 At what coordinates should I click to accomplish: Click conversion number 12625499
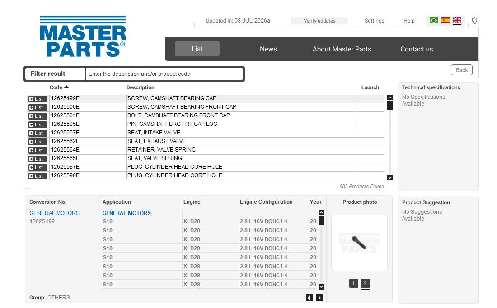pyautogui.click(x=42, y=221)
